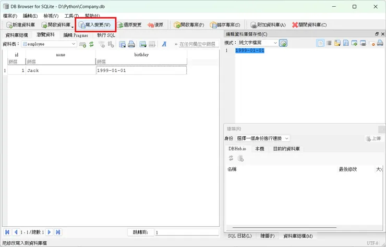Click the clear all filters funnel icon
The height and width of the screenshot is (247, 386).
(102, 44)
